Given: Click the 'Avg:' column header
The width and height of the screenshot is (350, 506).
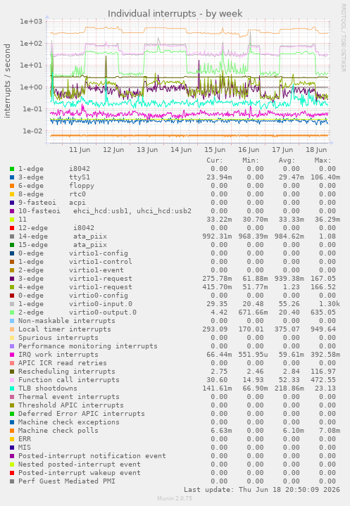Looking at the screenshot, I should 287,160.
